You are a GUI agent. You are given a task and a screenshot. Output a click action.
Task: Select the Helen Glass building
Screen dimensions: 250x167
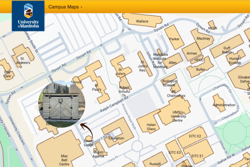[x=151, y=127]
